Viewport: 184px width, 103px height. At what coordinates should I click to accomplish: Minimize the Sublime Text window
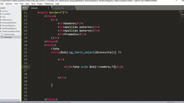(176, 1)
